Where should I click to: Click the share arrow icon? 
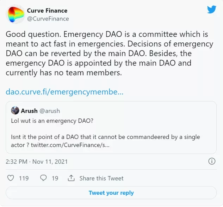[71, 178]
